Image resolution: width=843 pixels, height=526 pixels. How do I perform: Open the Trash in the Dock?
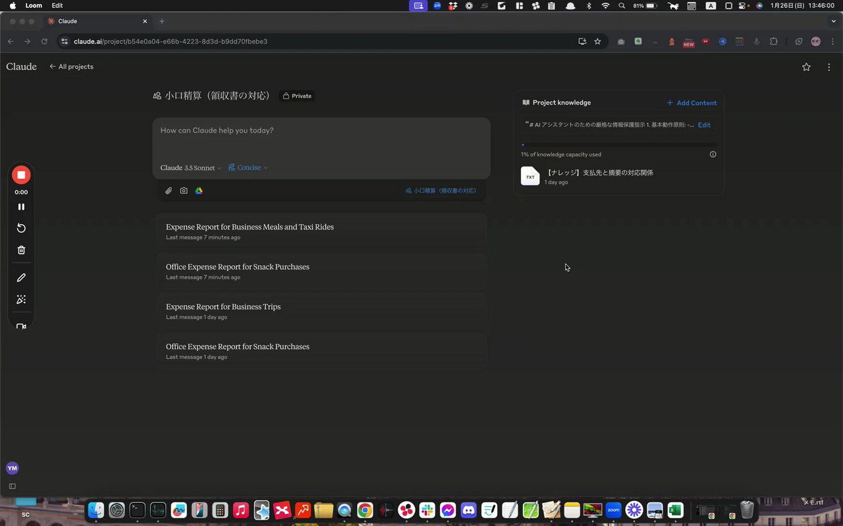point(747,510)
